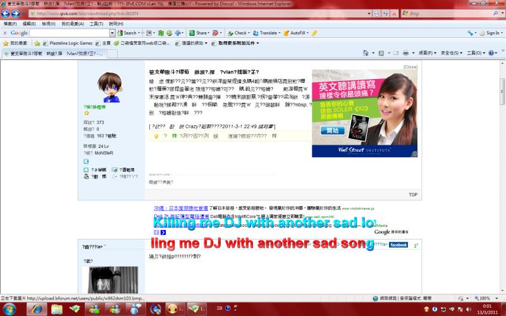Click the Internet Explorer taskbar icon

tap(37, 309)
